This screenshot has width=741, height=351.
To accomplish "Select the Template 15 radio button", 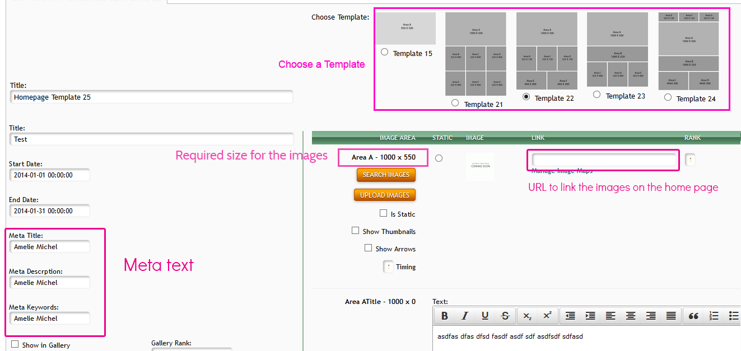I will [x=384, y=52].
